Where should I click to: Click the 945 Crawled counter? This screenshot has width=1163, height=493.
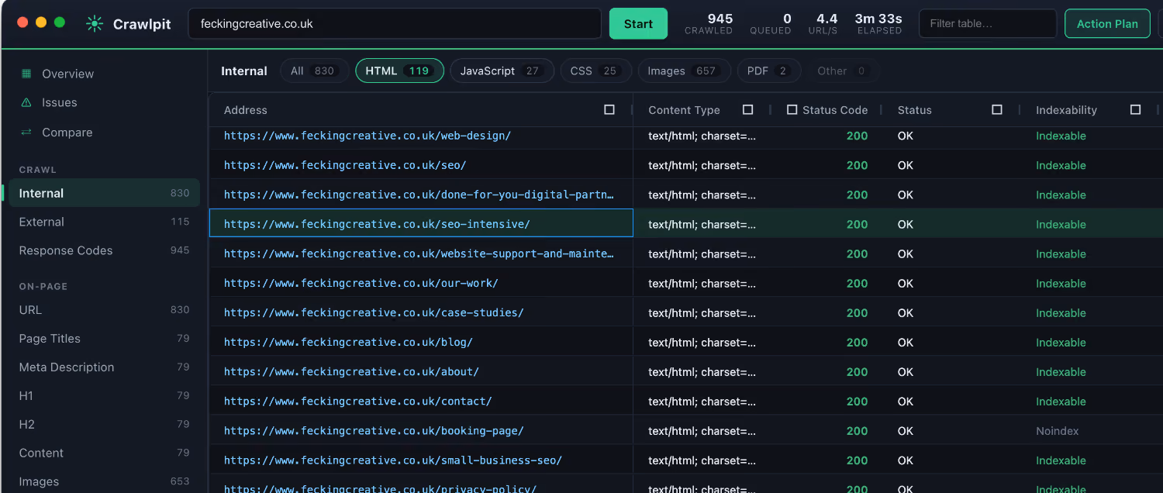[x=709, y=23]
